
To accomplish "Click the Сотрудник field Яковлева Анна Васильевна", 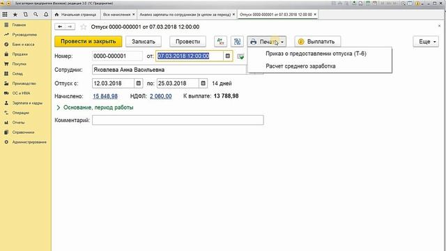I will coord(169,70).
